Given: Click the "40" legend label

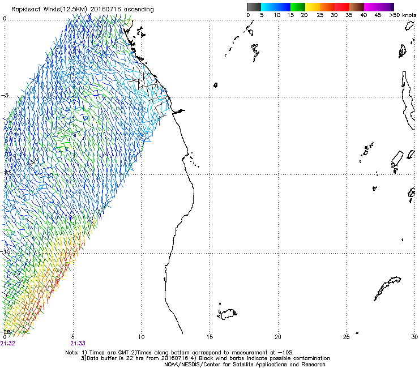Looking at the screenshot, I should tap(364, 15).
